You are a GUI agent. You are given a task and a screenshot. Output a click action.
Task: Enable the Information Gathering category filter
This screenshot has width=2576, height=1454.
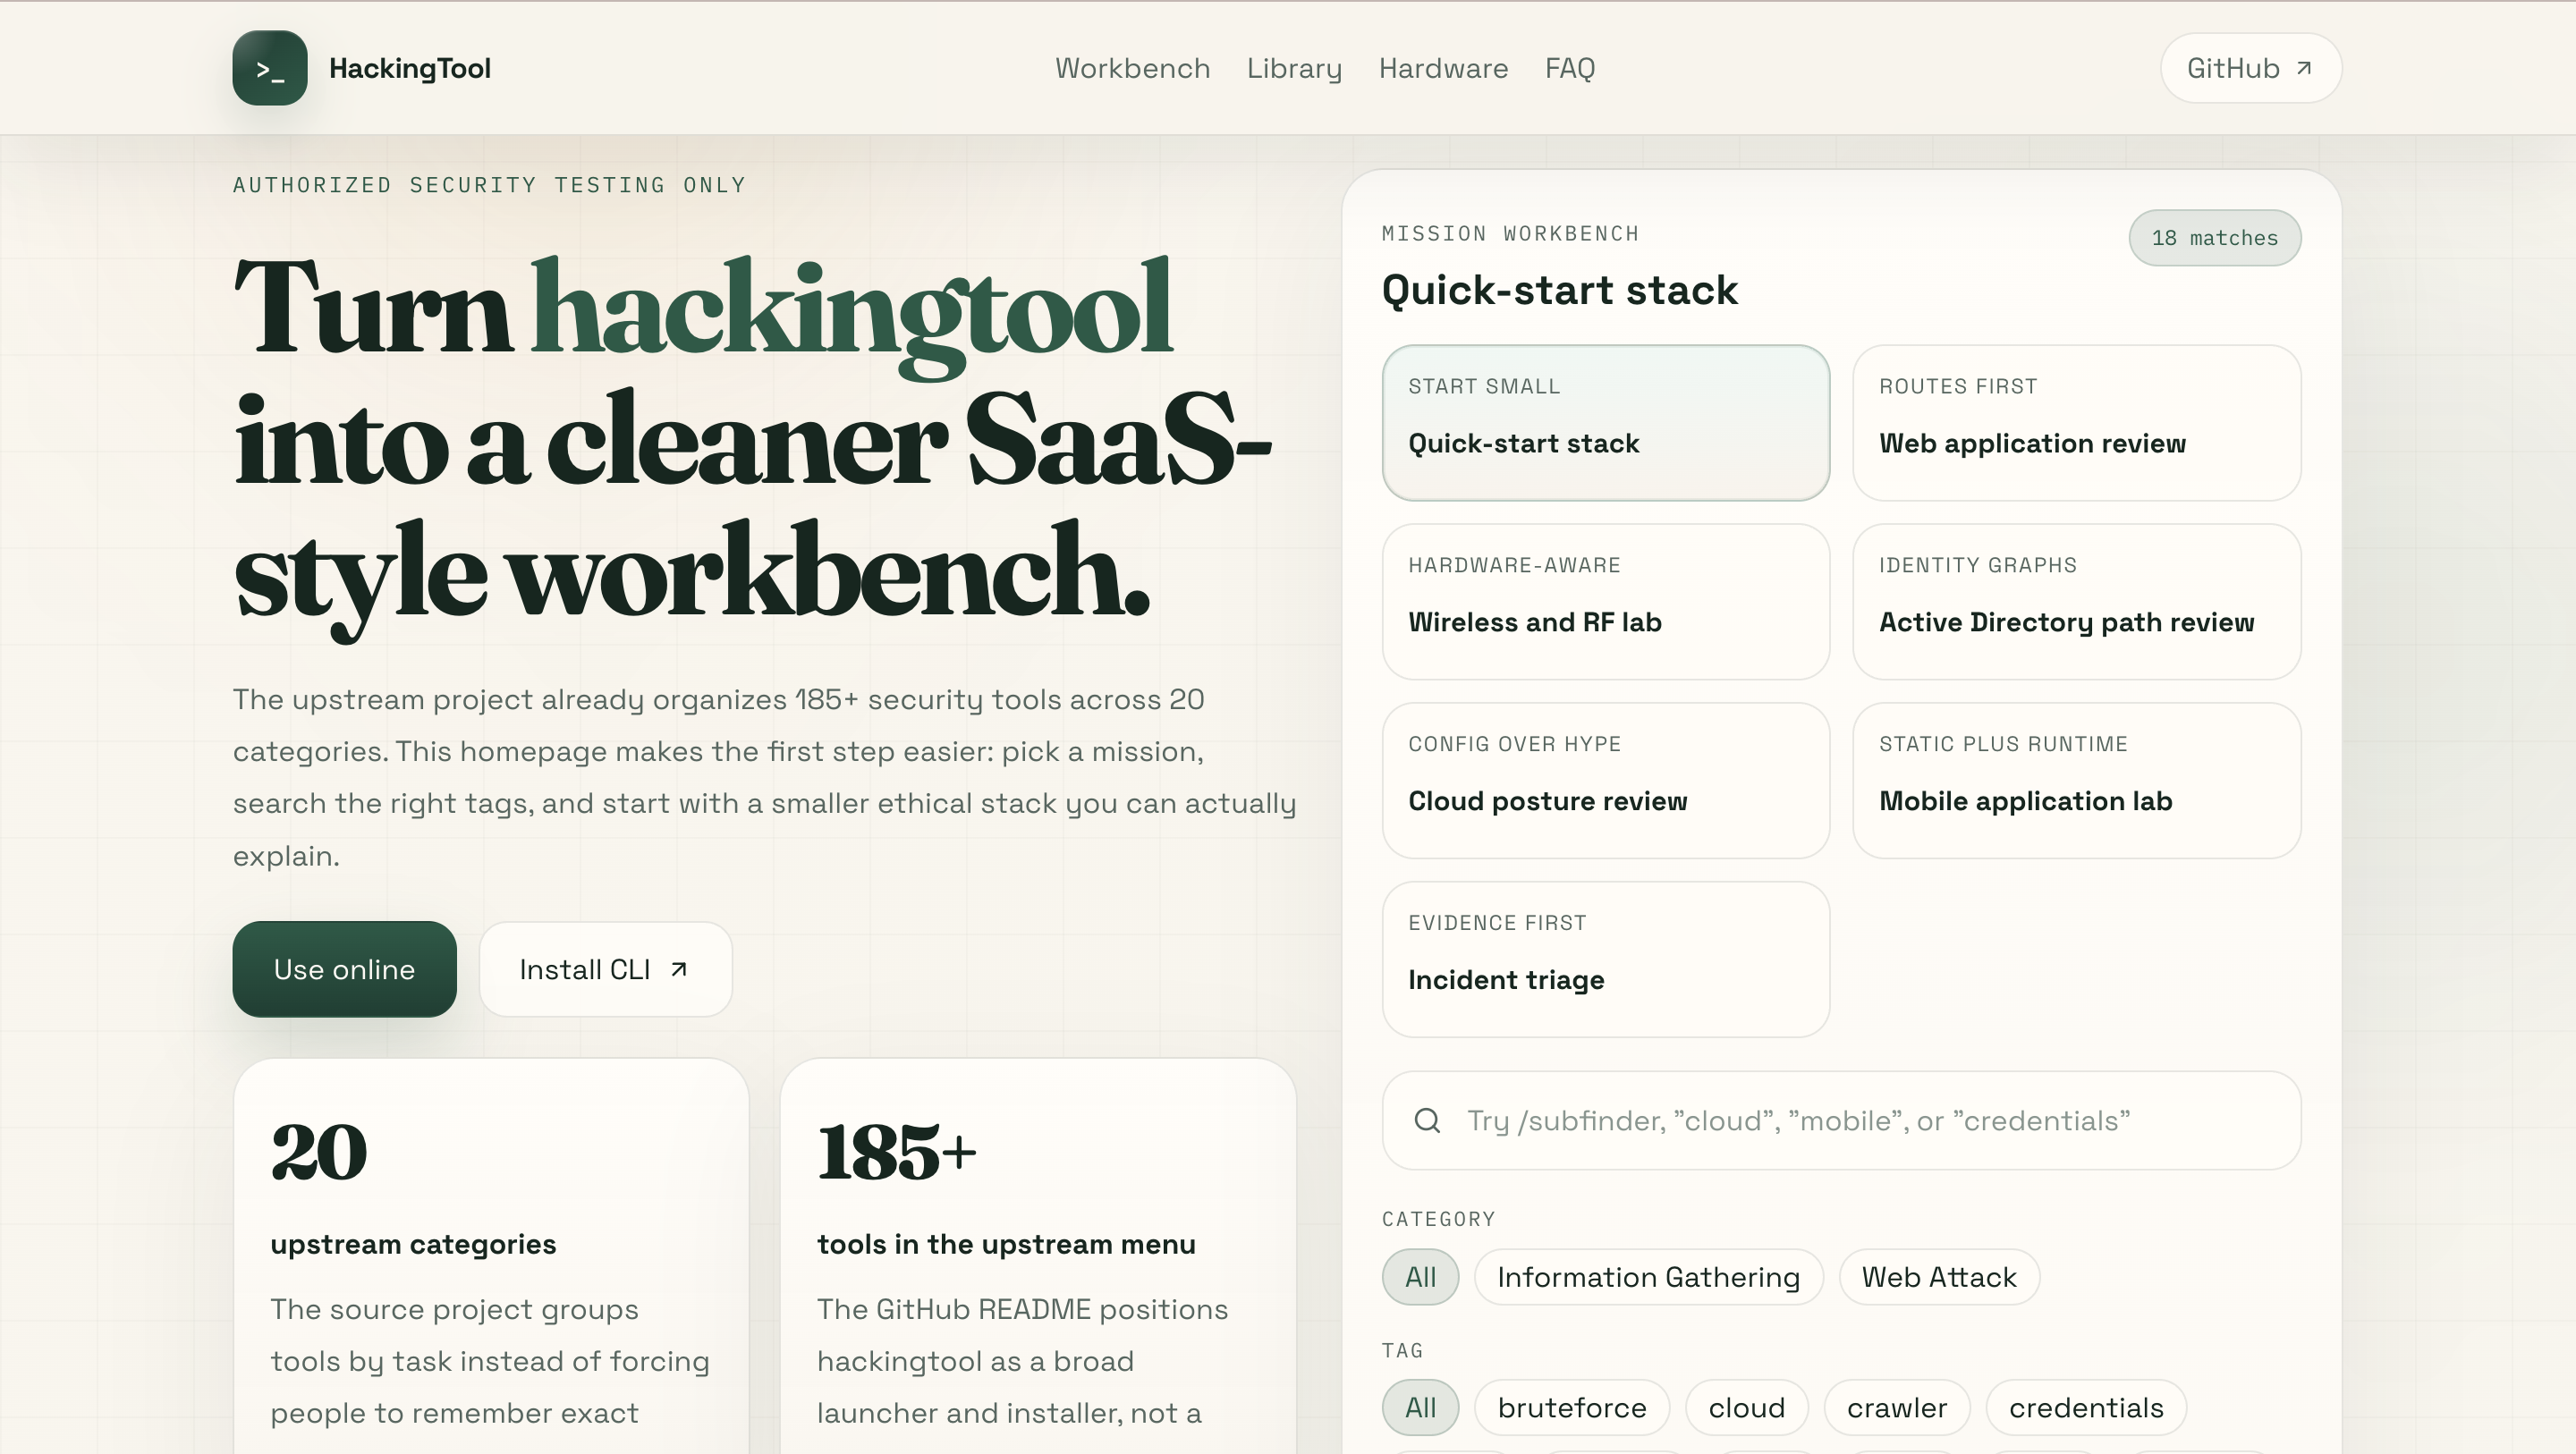(x=1648, y=1277)
